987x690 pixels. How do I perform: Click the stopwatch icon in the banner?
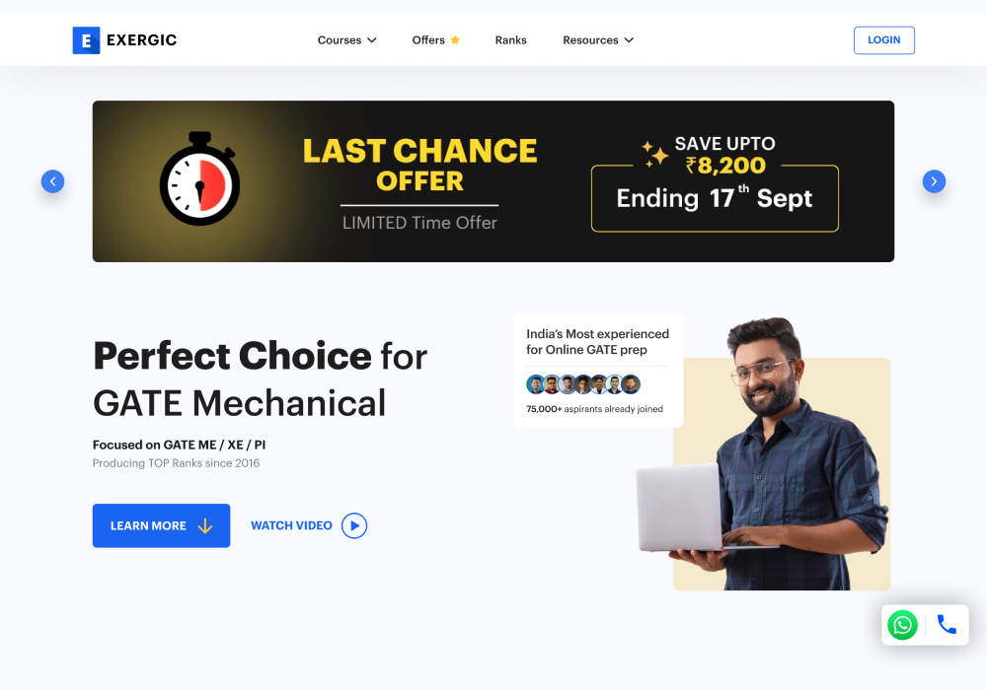[199, 178]
